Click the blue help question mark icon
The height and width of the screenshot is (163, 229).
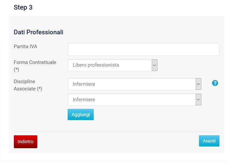point(215,83)
